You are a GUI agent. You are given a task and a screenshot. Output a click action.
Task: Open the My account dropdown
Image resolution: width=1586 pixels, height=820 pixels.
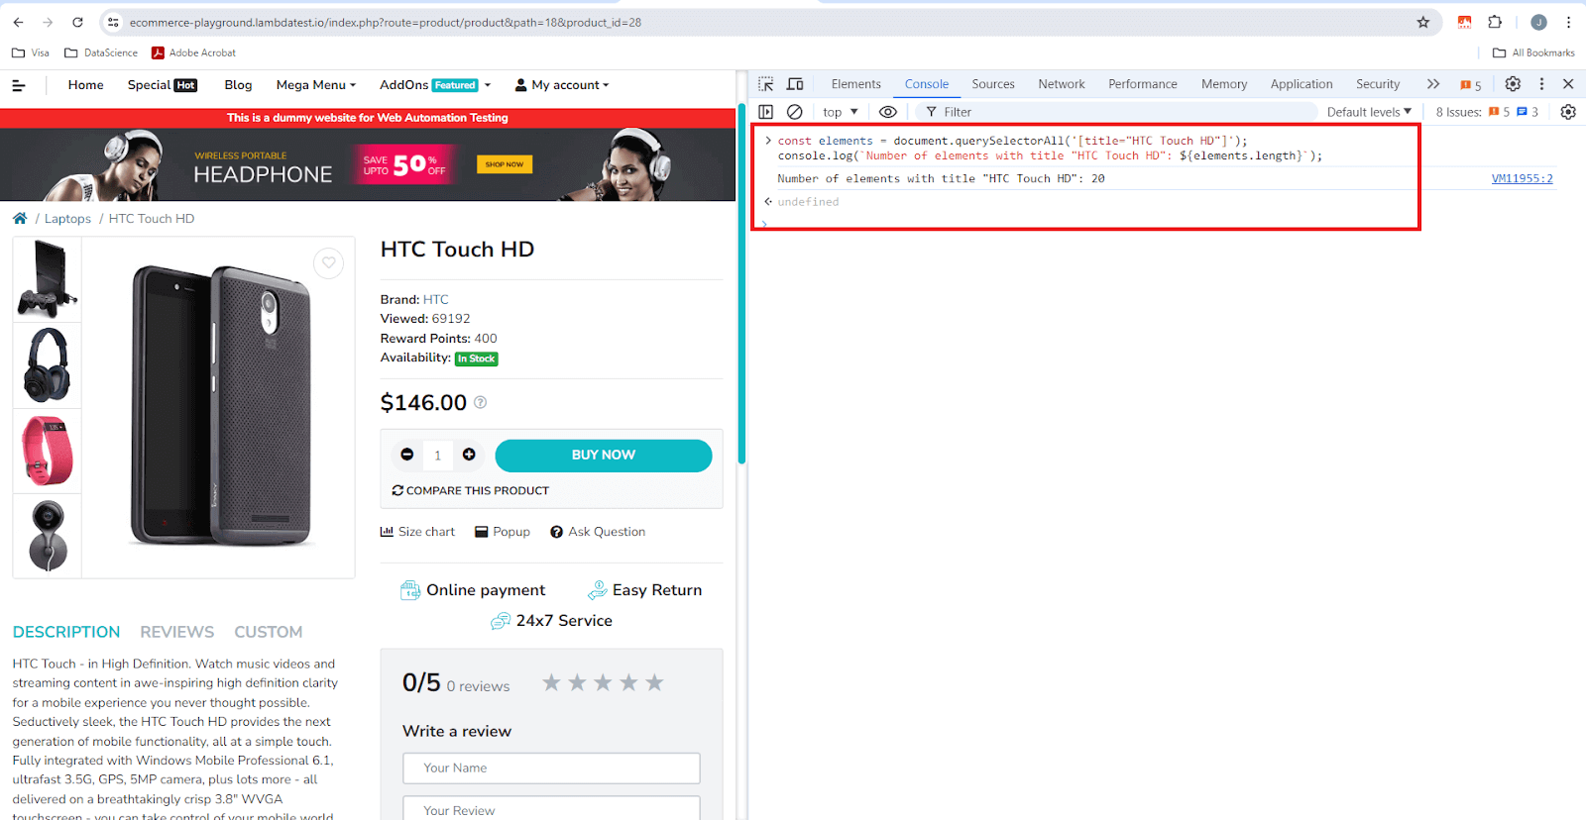[x=562, y=85]
